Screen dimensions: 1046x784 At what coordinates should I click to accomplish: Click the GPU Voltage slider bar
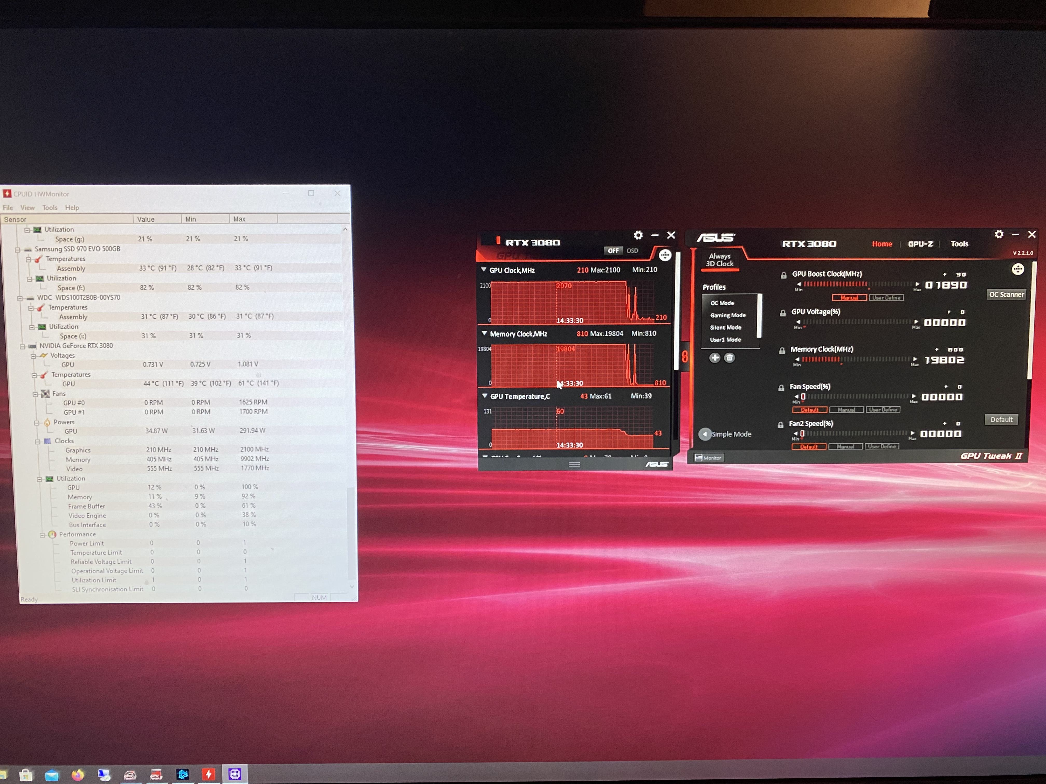pos(857,322)
